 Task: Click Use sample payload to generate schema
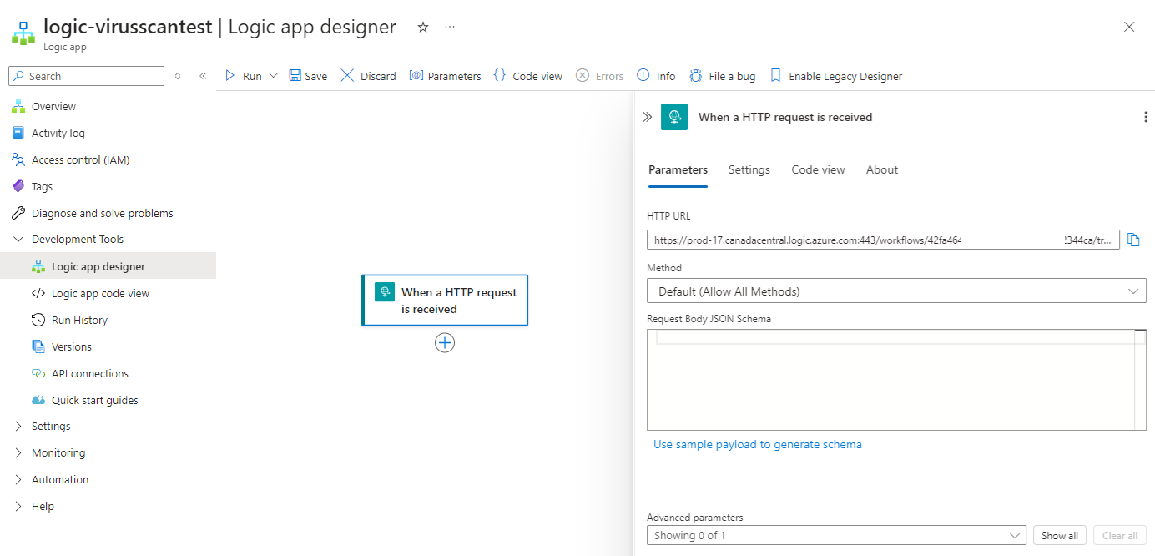[758, 445]
